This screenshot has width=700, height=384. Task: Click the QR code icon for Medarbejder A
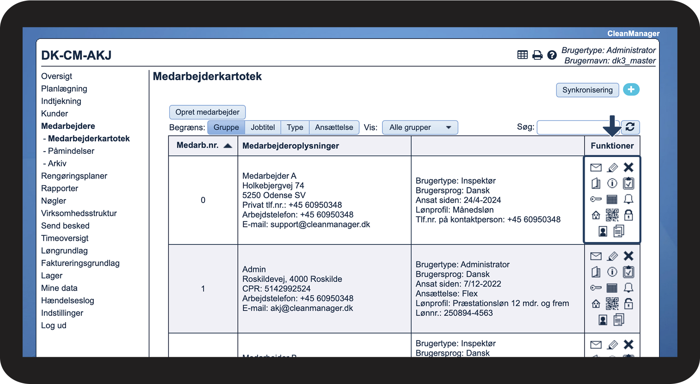pyautogui.click(x=612, y=215)
